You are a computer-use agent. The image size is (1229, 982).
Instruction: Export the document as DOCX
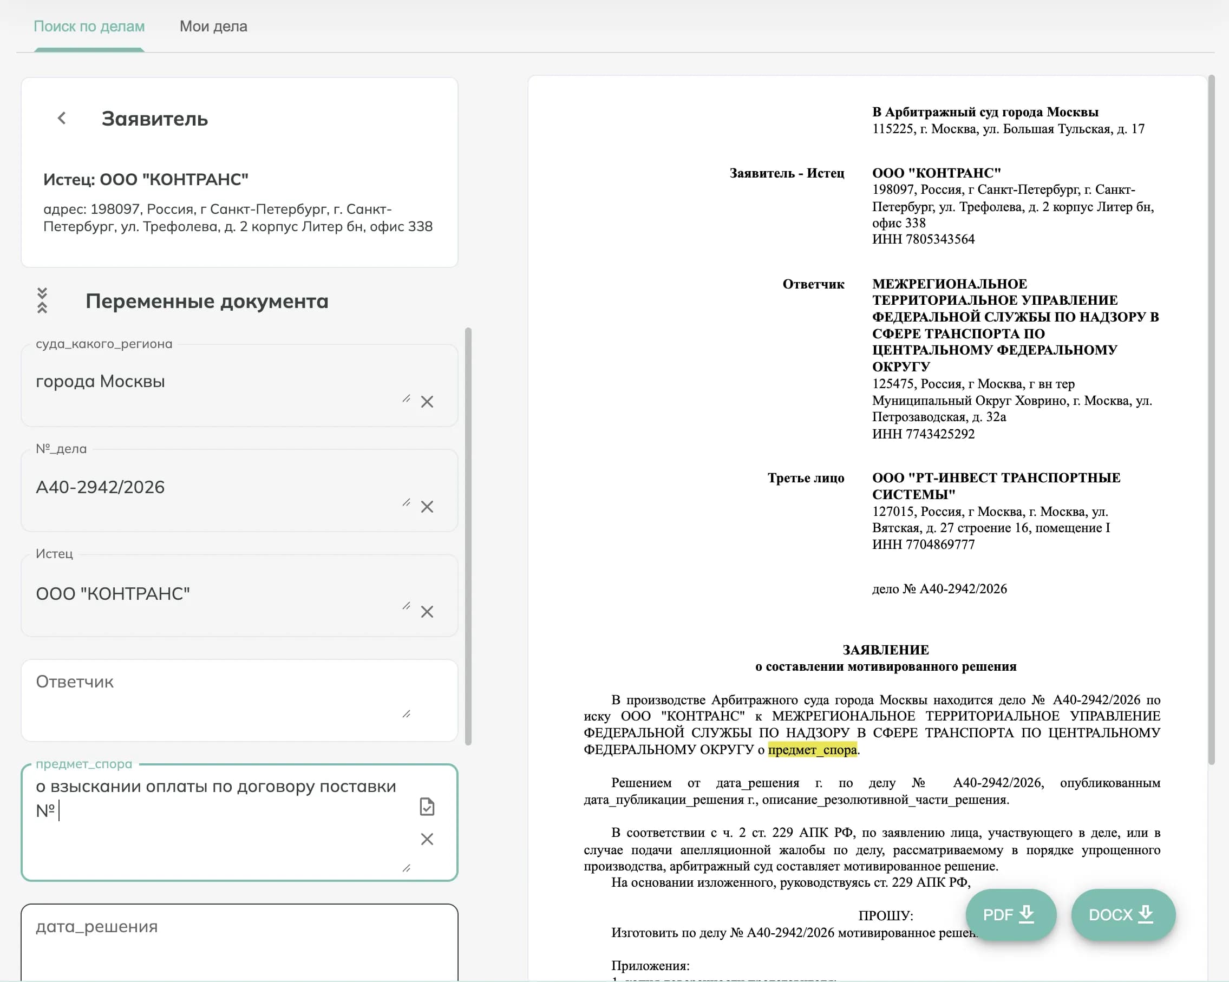click(x=1122, y=915)
